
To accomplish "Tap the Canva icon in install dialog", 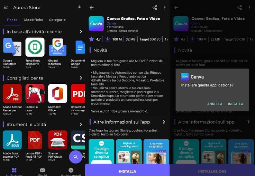I will pyautogui.click(x=185, y=77).
